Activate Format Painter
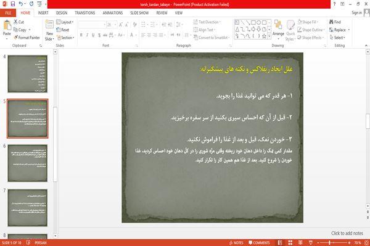Viewport: 370px width, 246px height. 27,38
